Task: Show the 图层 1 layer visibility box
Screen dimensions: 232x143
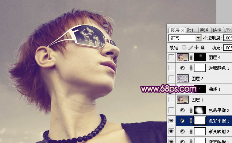Action: click(x=171, y=100)
